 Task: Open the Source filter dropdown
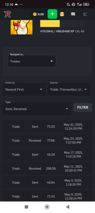coord(69,89)
